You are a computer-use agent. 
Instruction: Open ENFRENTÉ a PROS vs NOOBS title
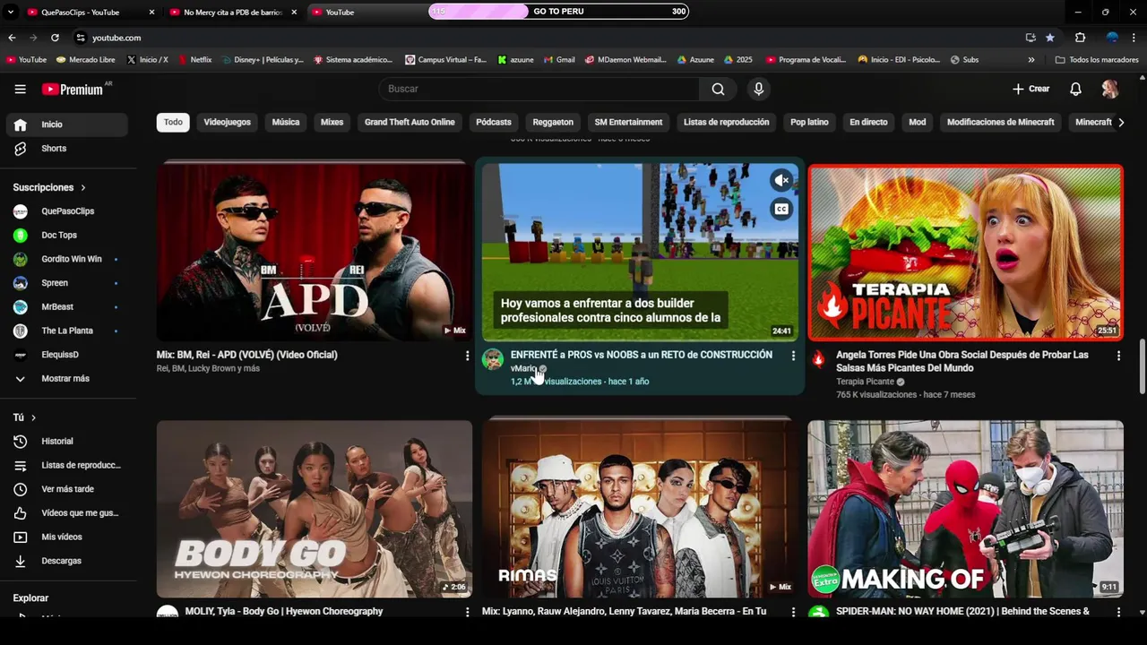642,355
